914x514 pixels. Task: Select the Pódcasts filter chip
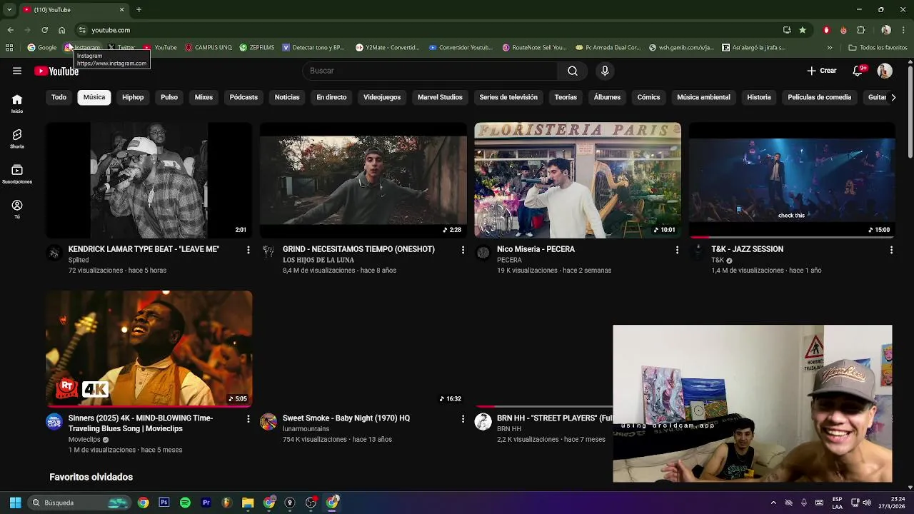click(x=243, y=97)
